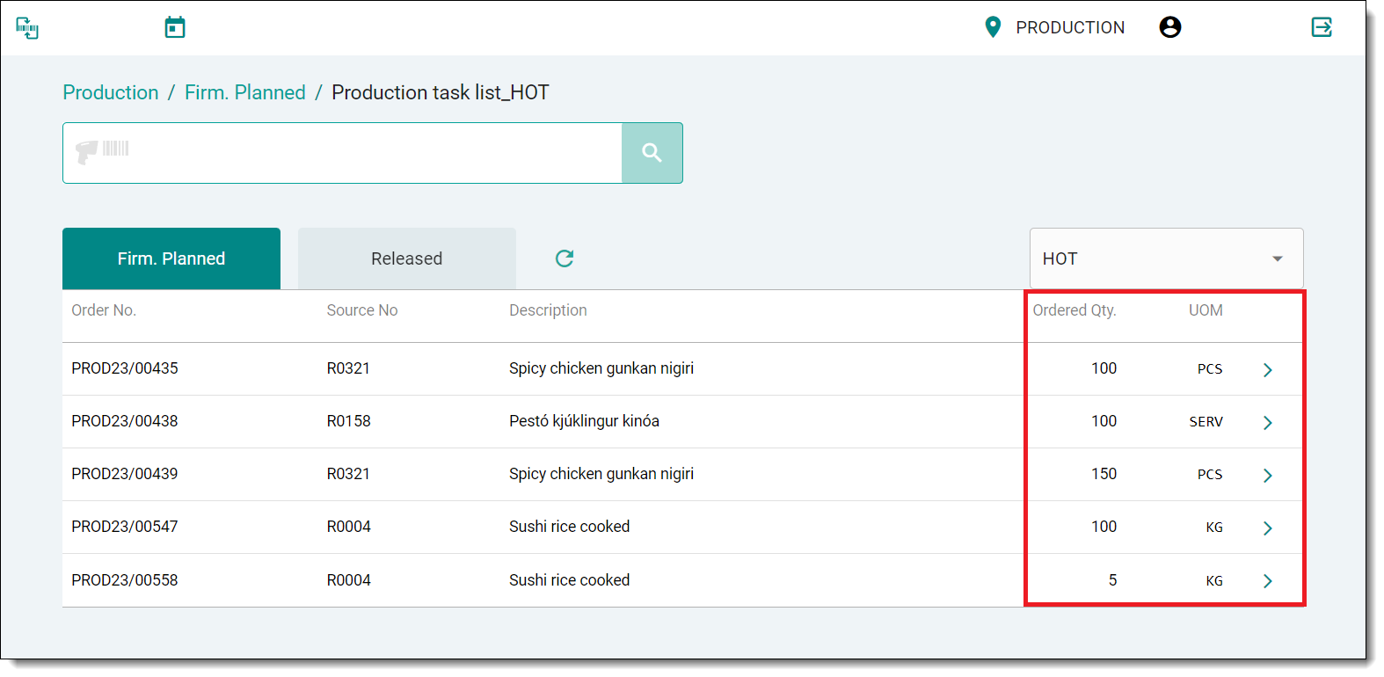Switch to the Released tab
Image resolution: width=1384 pixels, height=677 pixels.
click(x=406, y=258)
